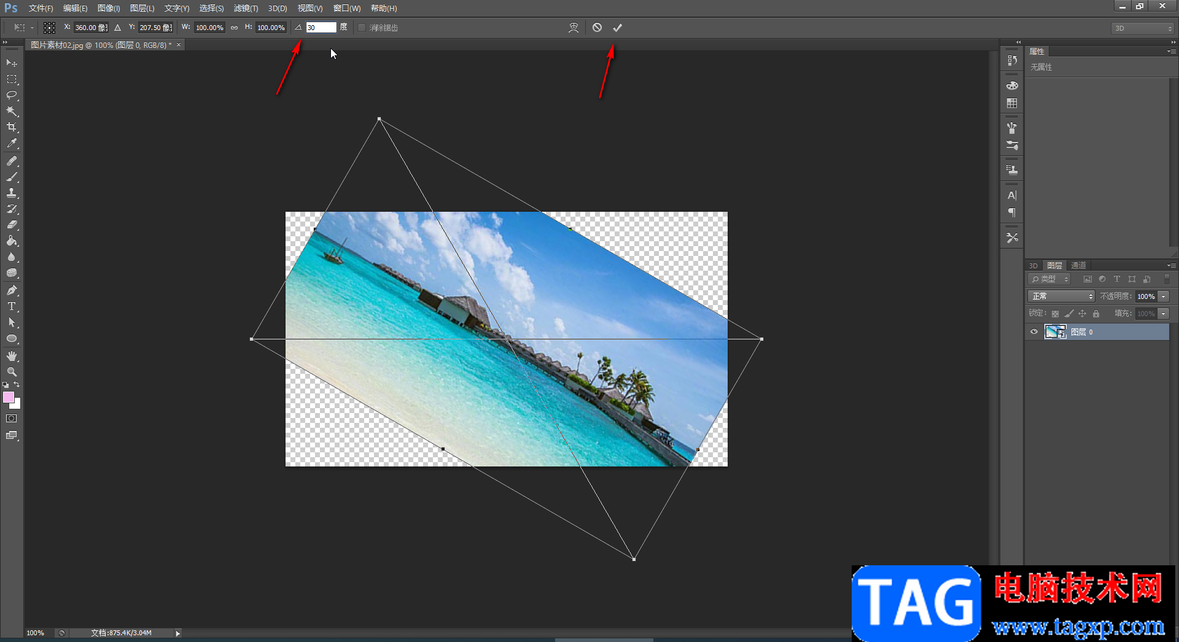The image size is (1179, 642).
Task: Open the History panel icon
Action: [1012, 60]
